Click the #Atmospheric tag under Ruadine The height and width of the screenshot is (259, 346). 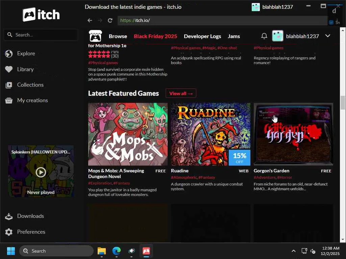[x=183, y=177]
